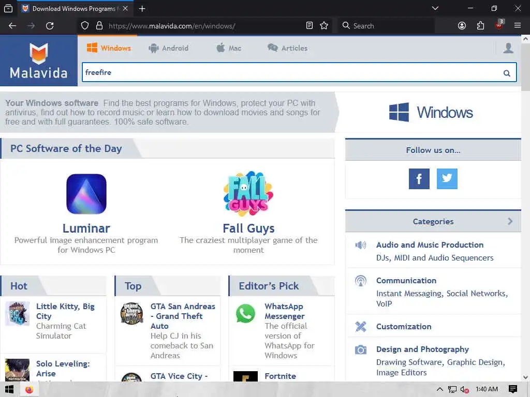Screen dimensions: 530x397
Task: Click the muted volume tray icon
Action: pyautogui.click(x=464, y=390)
